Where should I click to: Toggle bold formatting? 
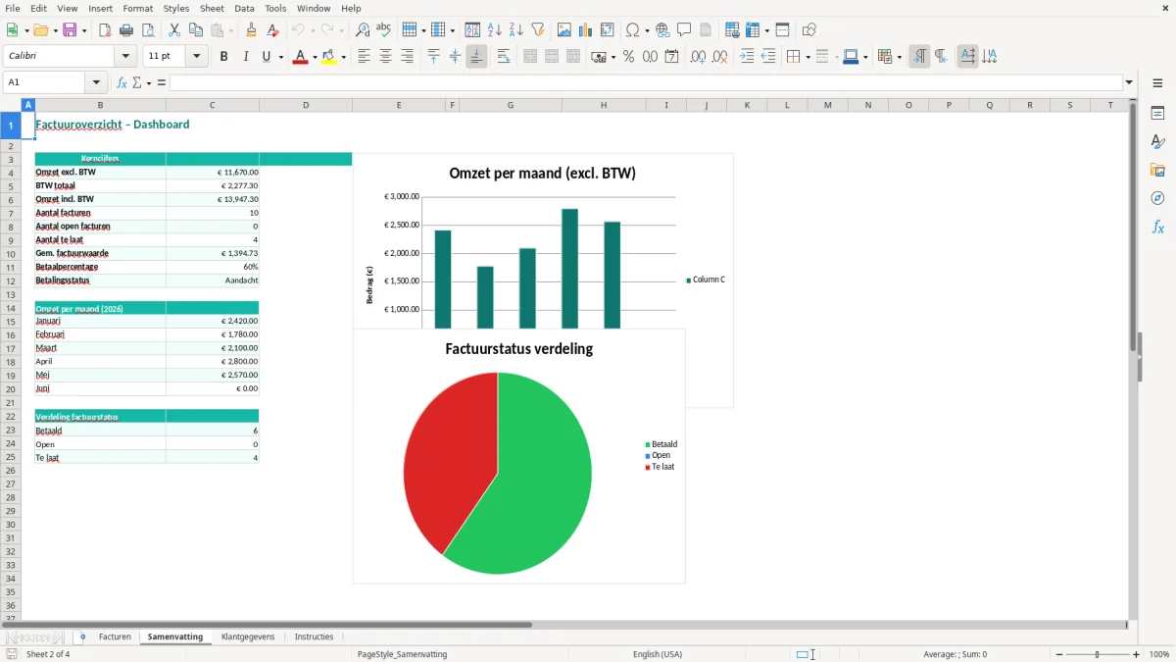224,57
